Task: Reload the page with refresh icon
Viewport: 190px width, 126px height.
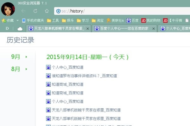Action: (x=35, y=11)
